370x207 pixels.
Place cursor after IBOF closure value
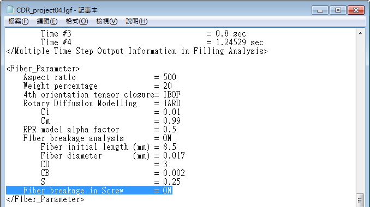181,95
